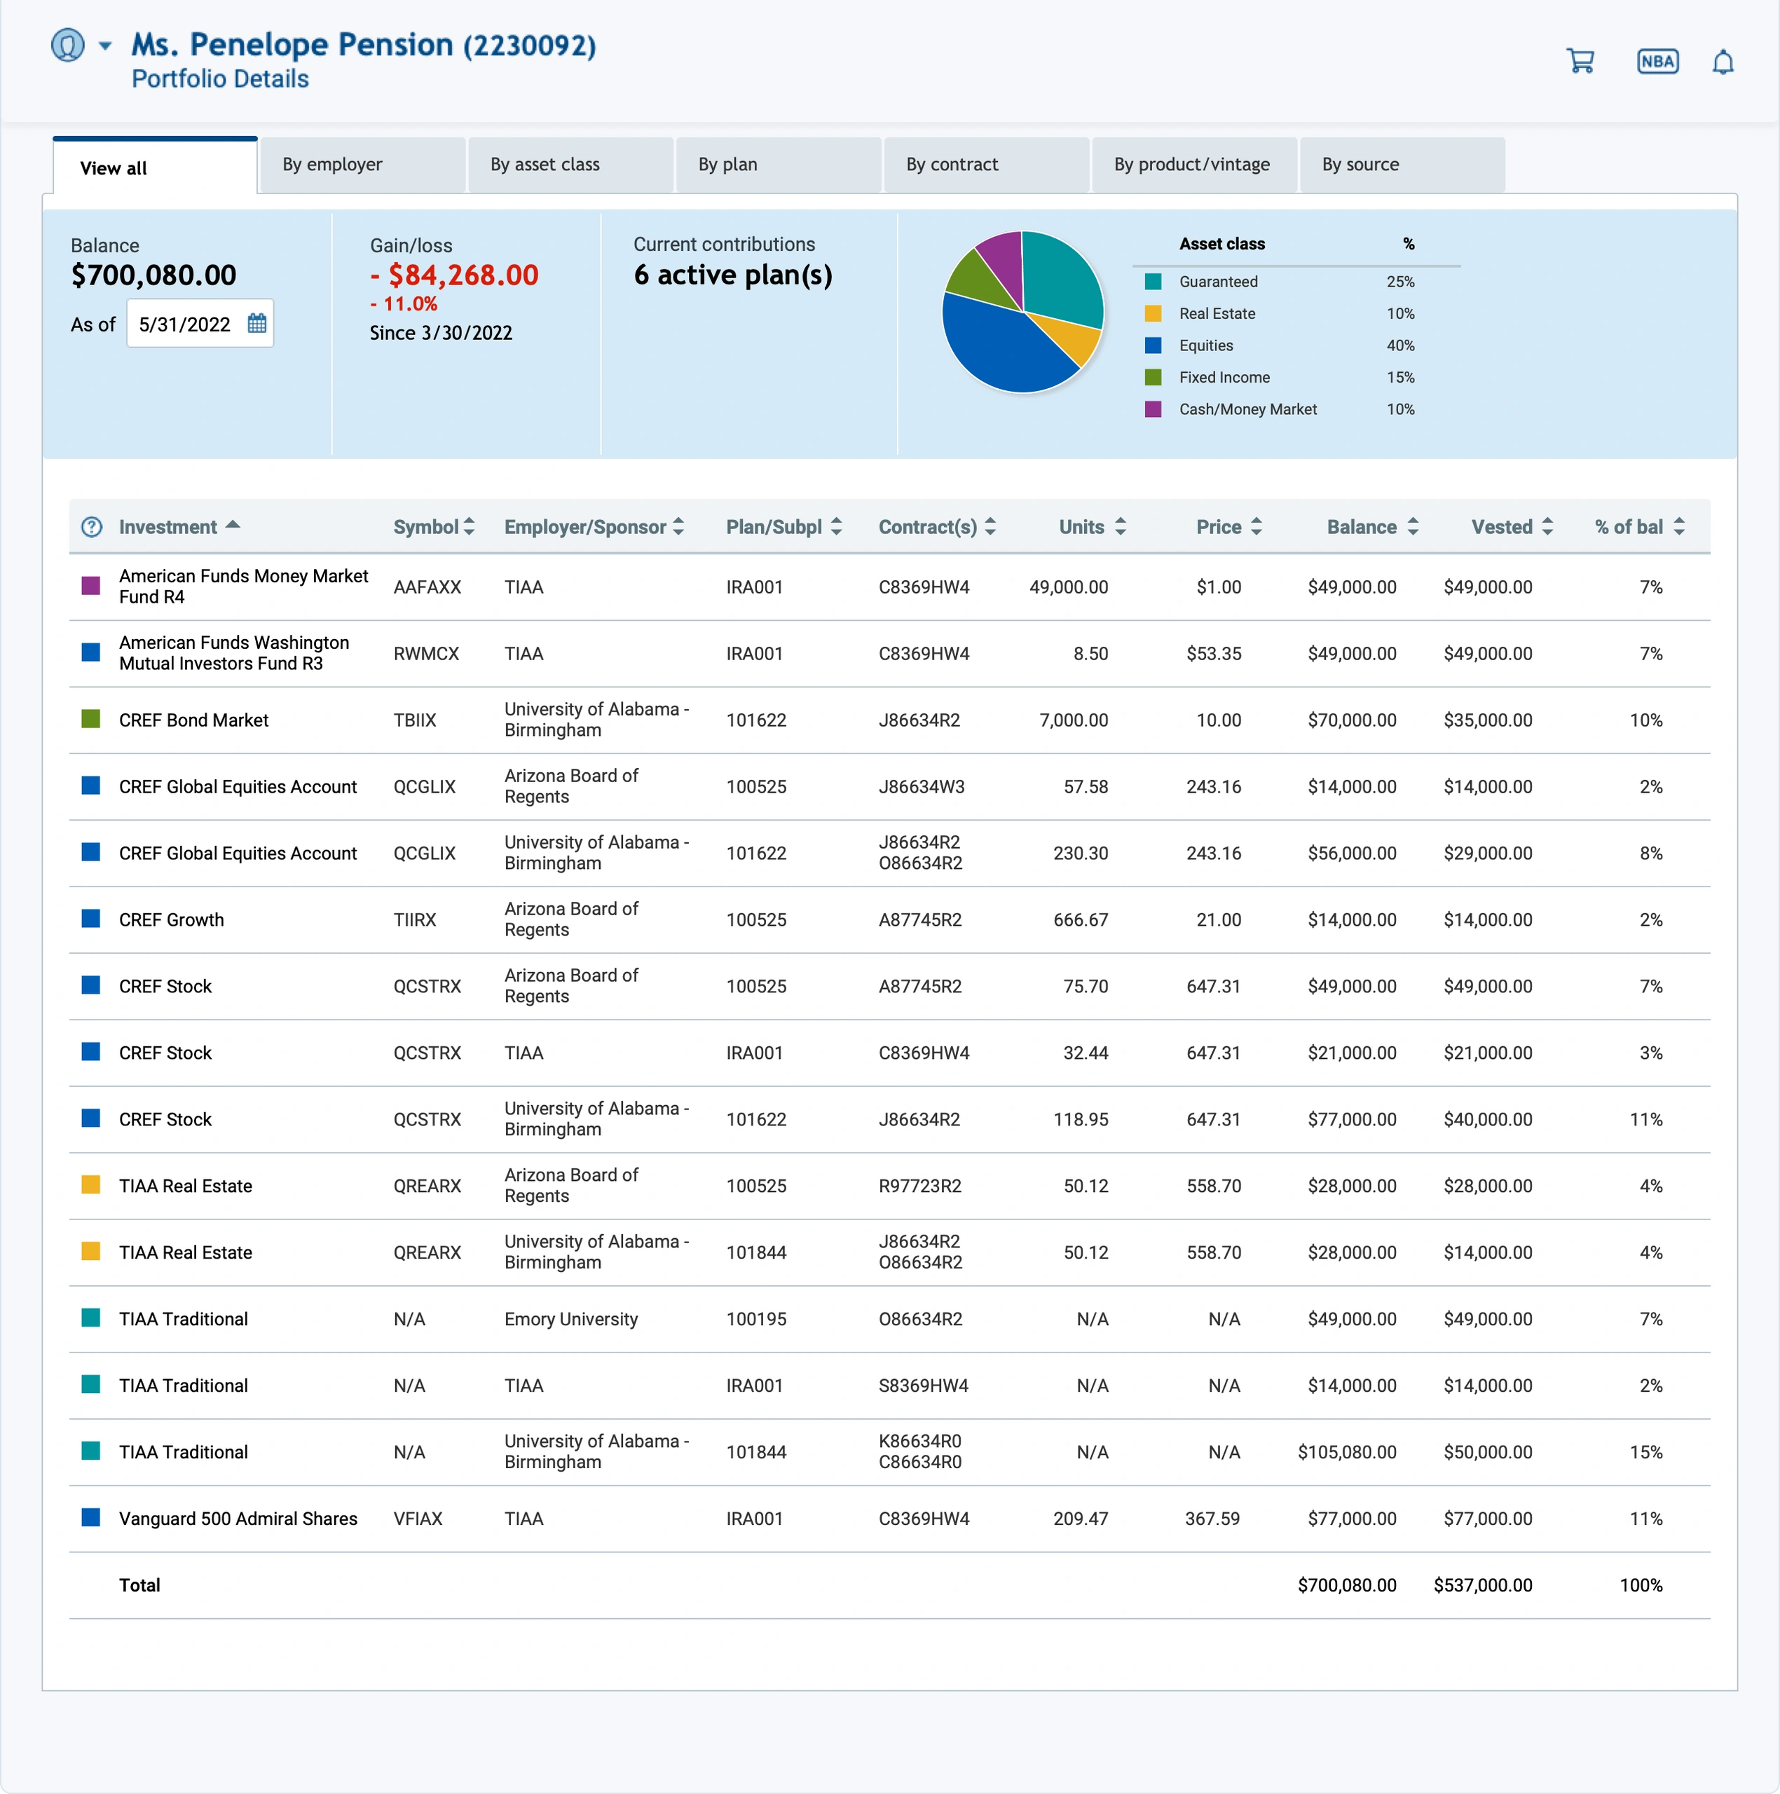This screenshot has height=1794, width=1780.
Task: Open the shopping cart icon
Action: pos(1580,61)
